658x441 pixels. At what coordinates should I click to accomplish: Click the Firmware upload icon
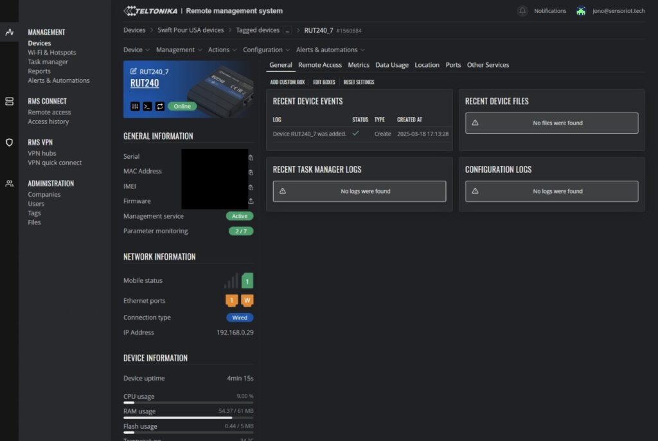pyautogui.click(x=251, y=201)
